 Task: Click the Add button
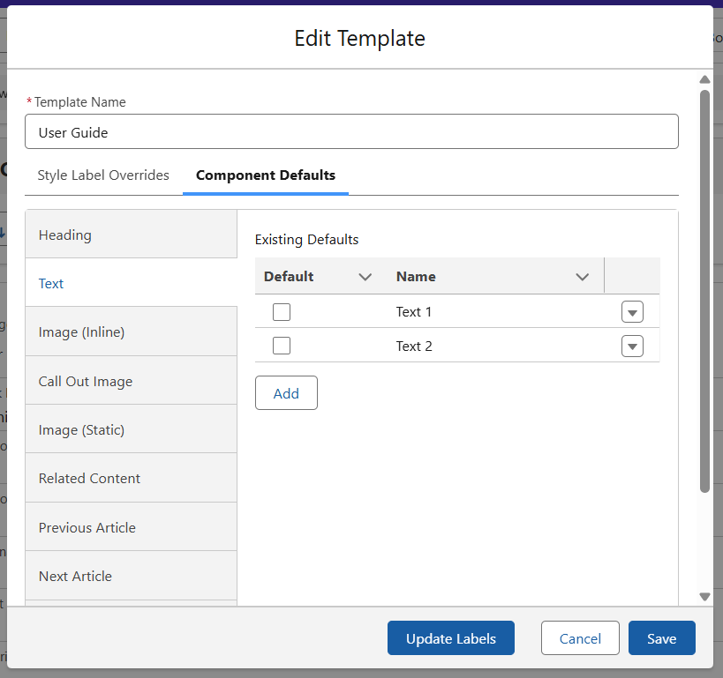[x=286, y=393]
